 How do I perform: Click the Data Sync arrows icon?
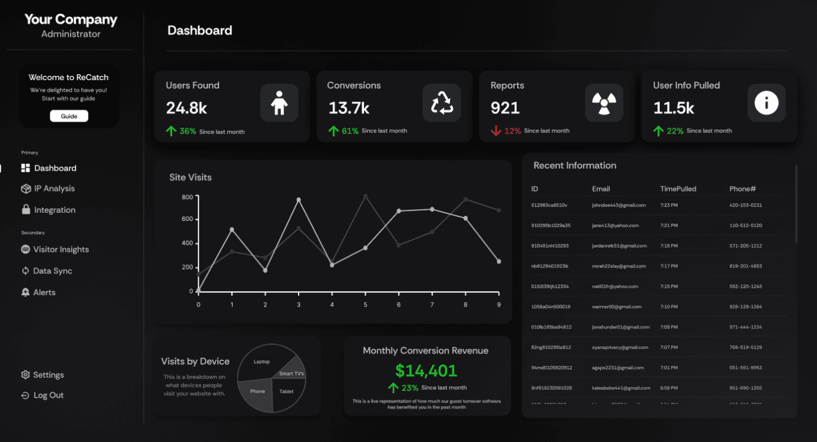(26, 271)
